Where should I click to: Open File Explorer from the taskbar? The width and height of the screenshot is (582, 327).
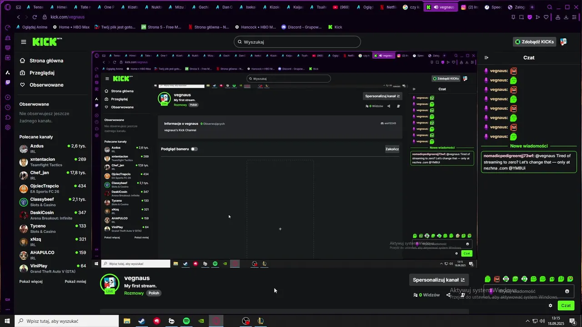127,321
